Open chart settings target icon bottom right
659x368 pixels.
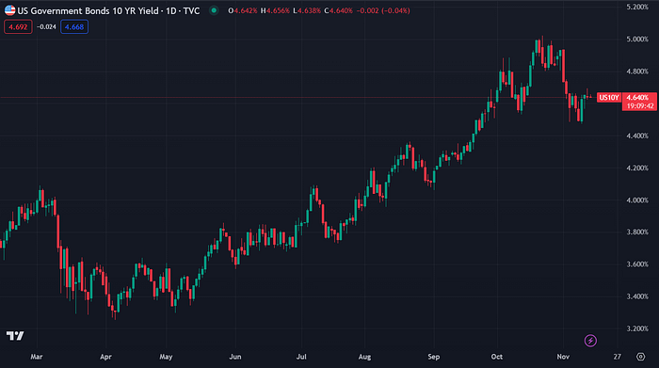(x=640, y=357)
